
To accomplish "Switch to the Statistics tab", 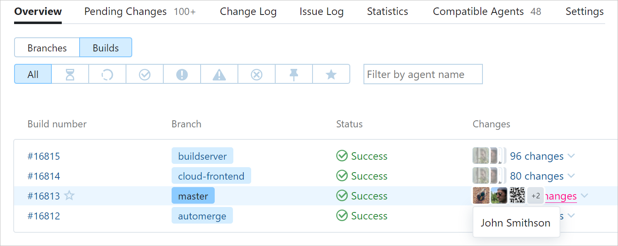I will [387, 12].
